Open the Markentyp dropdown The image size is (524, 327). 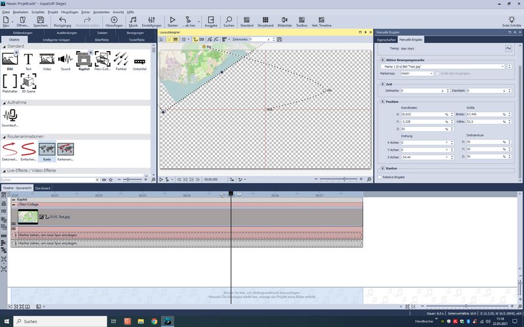[421, 73]
